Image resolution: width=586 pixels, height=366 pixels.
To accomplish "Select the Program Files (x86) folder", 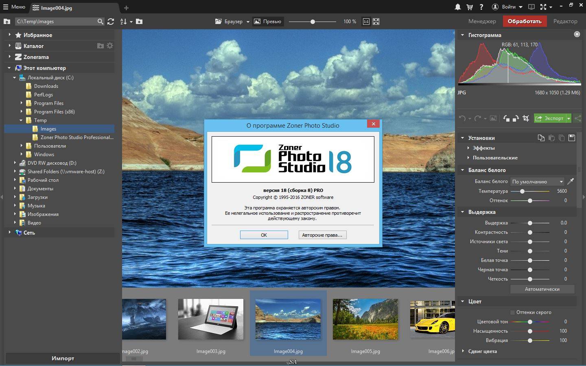I will 54,112.
